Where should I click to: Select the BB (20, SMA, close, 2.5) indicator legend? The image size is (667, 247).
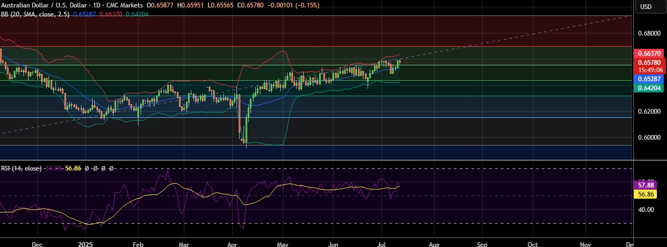[x=35, y=13]
